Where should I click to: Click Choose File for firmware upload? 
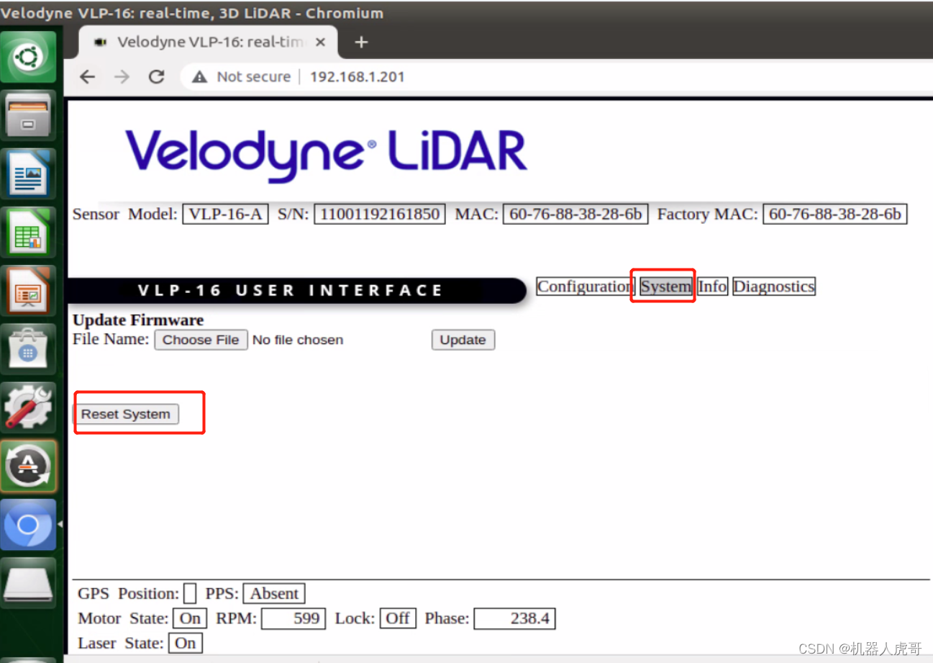201,340
